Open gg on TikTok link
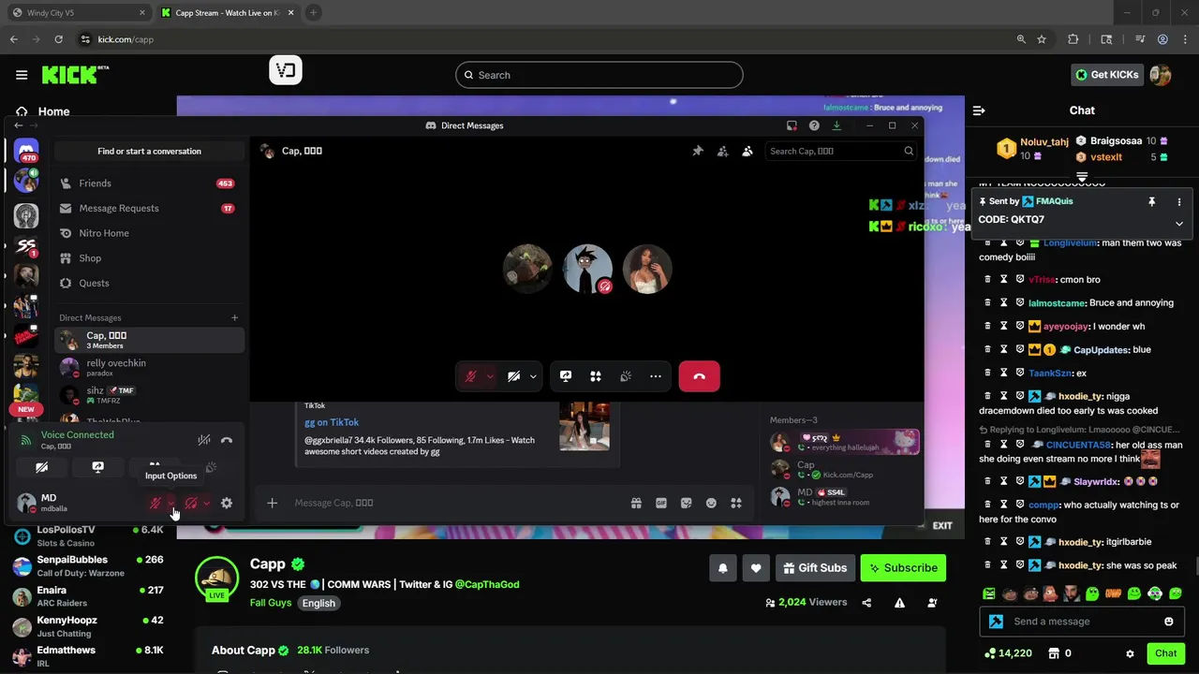 (332, 422)
